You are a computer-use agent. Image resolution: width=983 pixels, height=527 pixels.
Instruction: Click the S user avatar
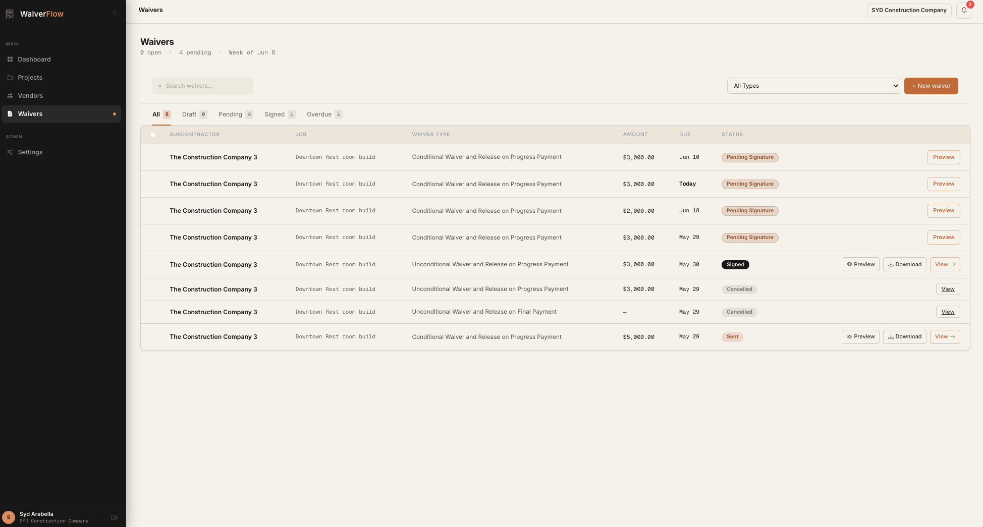(x=9, y=517)
